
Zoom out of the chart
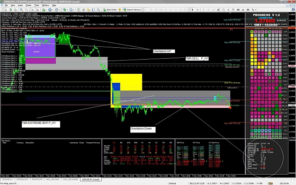tap(27, 9)
